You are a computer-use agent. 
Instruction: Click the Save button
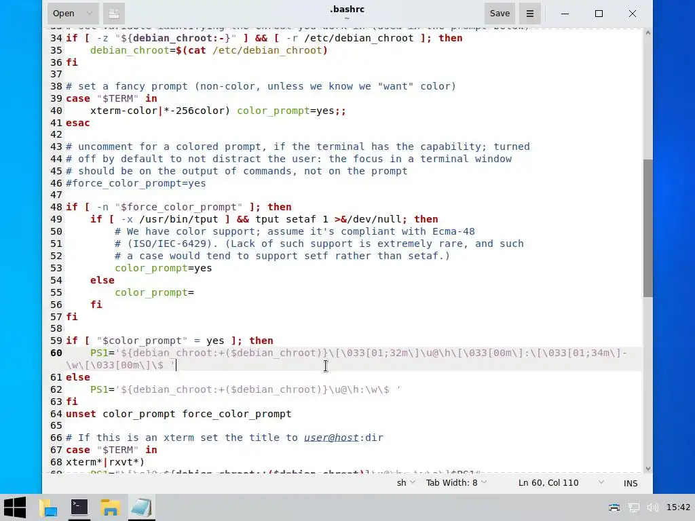[x=500, y=14]
